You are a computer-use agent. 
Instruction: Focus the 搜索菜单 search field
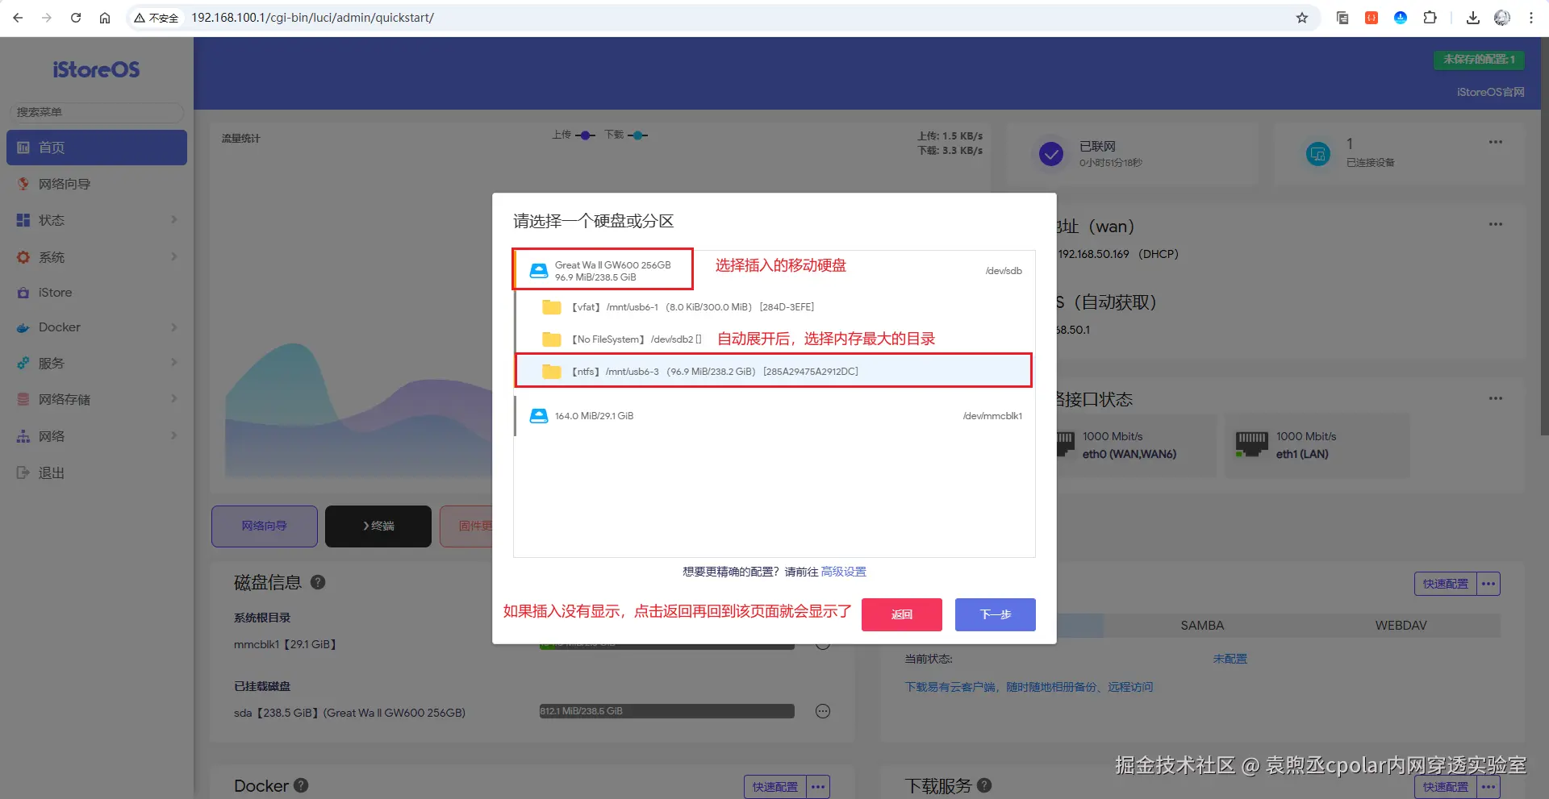pos(97,112)
